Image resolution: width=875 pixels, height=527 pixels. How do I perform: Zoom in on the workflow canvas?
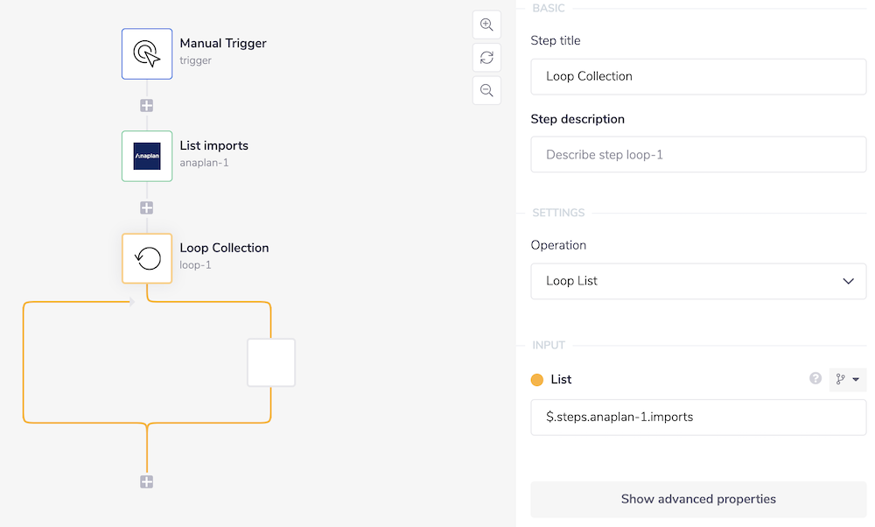486,25
